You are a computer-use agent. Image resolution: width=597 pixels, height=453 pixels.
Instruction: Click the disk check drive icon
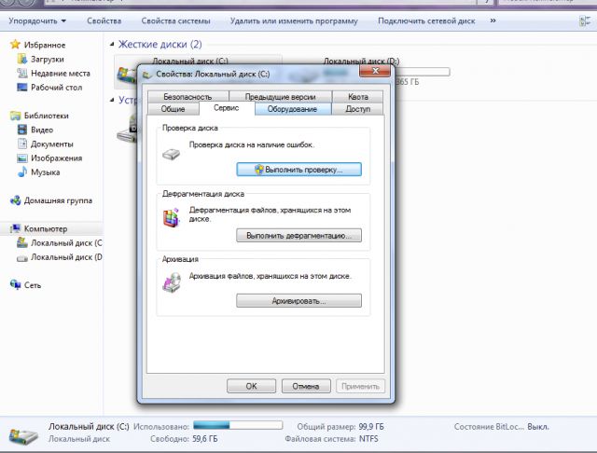click(172, 154)
